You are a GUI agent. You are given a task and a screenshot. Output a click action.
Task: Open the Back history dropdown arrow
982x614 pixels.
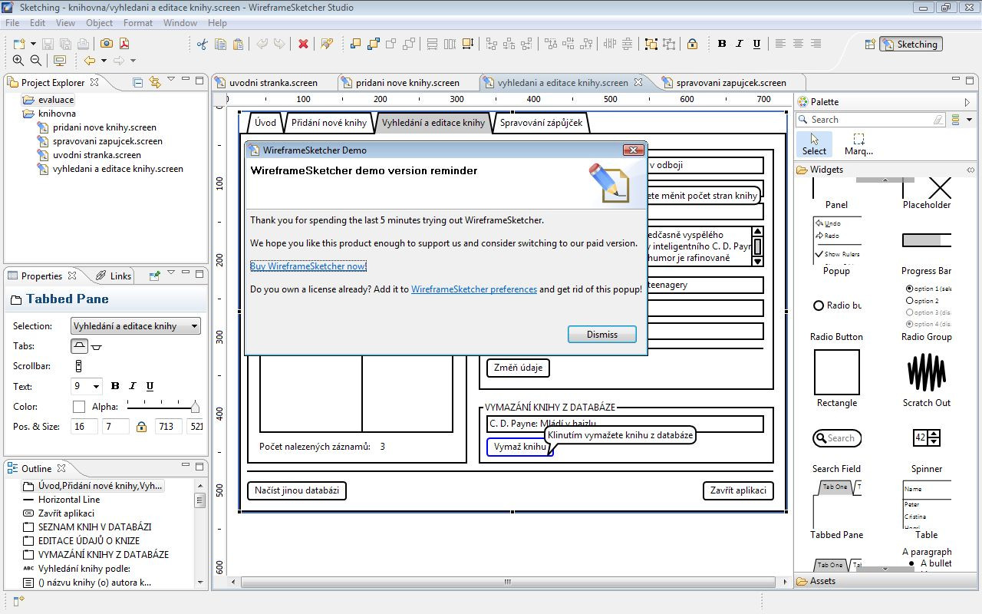tap(102, 61)
